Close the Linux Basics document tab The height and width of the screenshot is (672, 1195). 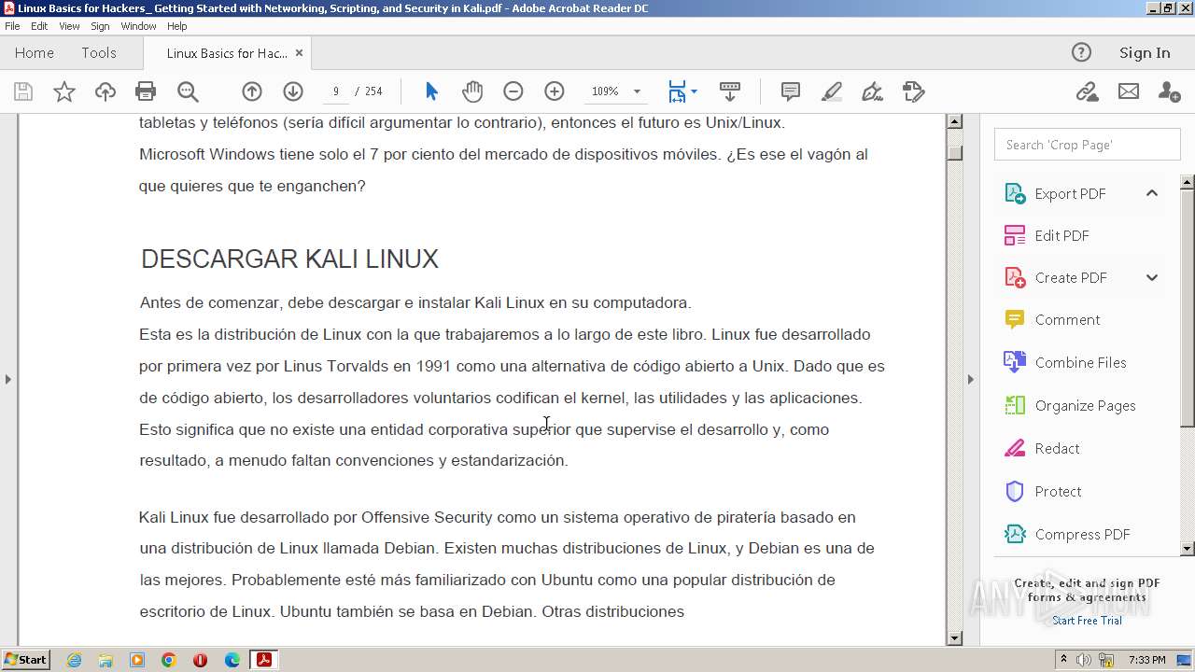(x=299, y=53)
